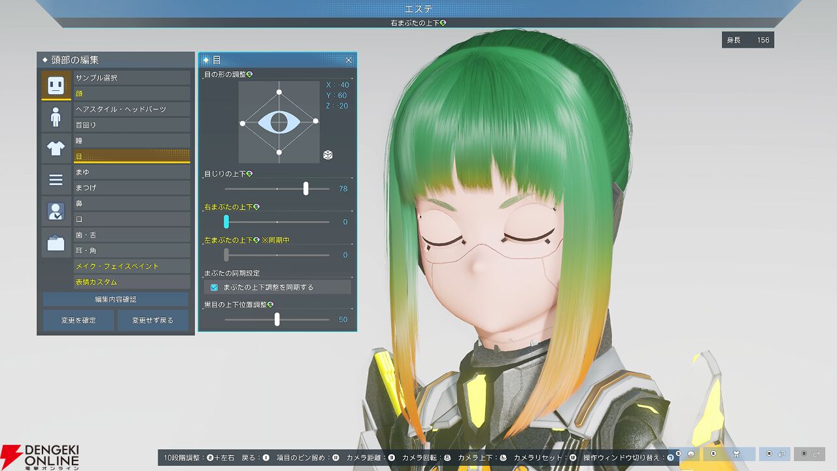This screenshot has width=837, height=471.
Task: Click the dice randomize icon by eye shape
Action: pos(328,155)
